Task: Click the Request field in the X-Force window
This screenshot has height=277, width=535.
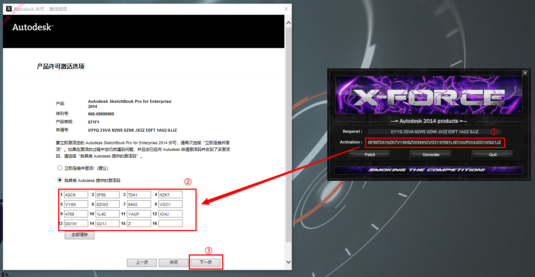Action: [435, 131]
